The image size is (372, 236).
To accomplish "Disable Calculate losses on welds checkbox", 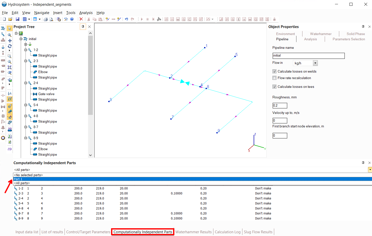I will pyautogui.click(x=274, y=71).
